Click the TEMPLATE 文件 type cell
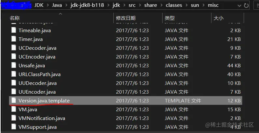Viewport: 259px width, 133px height. 183,100
